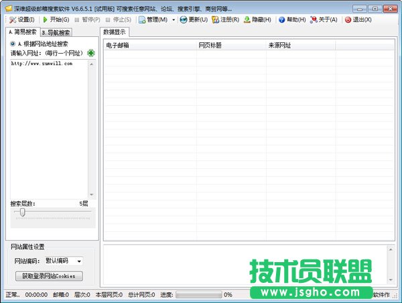
Task: Click the 00:00:00 timer in status bar
Action: coord(36,295)
